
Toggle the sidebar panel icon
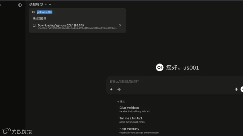20,5
